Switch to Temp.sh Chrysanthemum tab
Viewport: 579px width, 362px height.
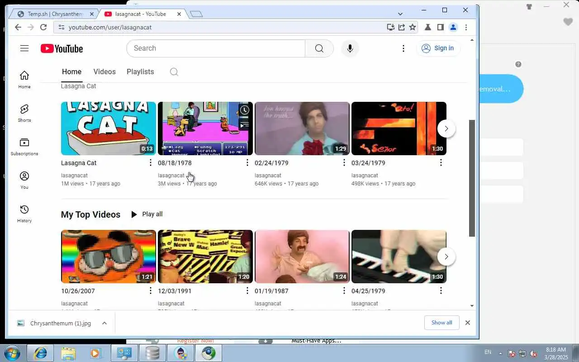(x=54, y=14)
